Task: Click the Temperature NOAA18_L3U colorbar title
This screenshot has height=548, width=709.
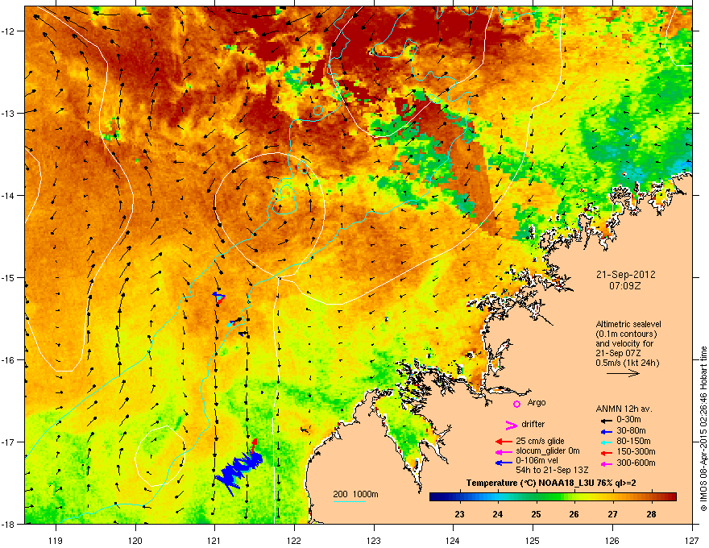Action: [551, 483]
